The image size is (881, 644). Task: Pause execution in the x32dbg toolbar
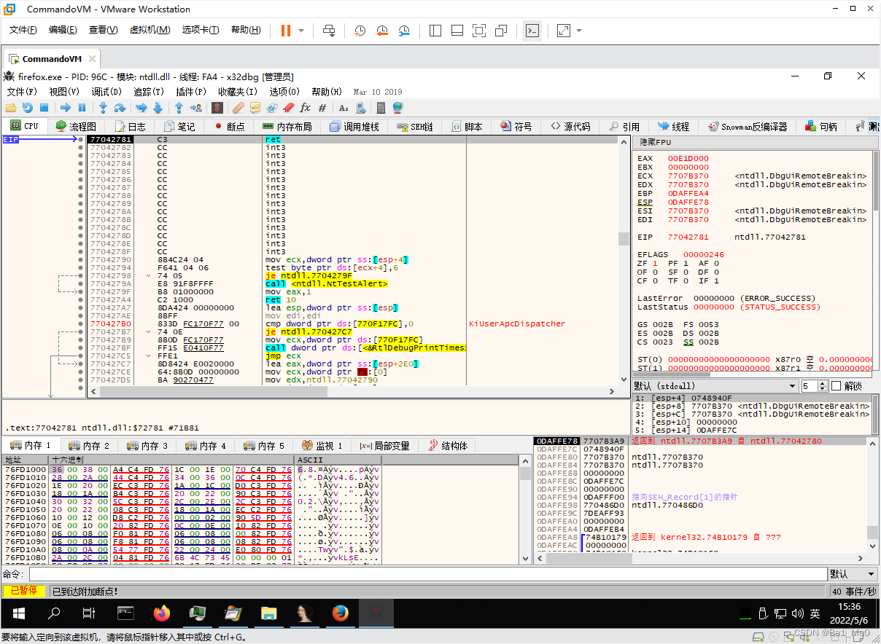coord(82,107)
